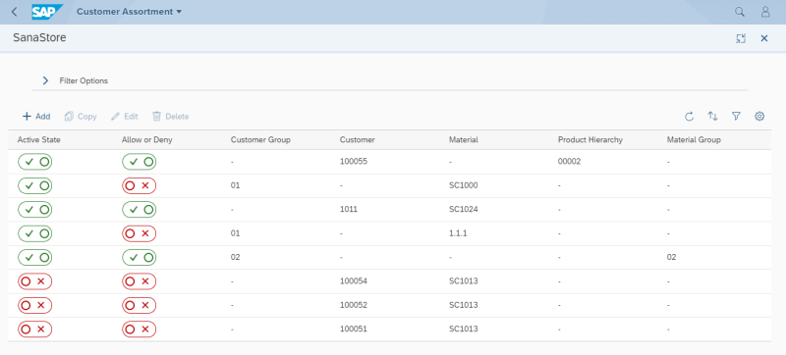Click the Add button

tap(36, 117)
